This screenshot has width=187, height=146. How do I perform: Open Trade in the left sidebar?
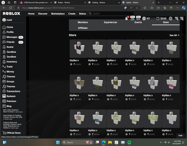point(7,67)
